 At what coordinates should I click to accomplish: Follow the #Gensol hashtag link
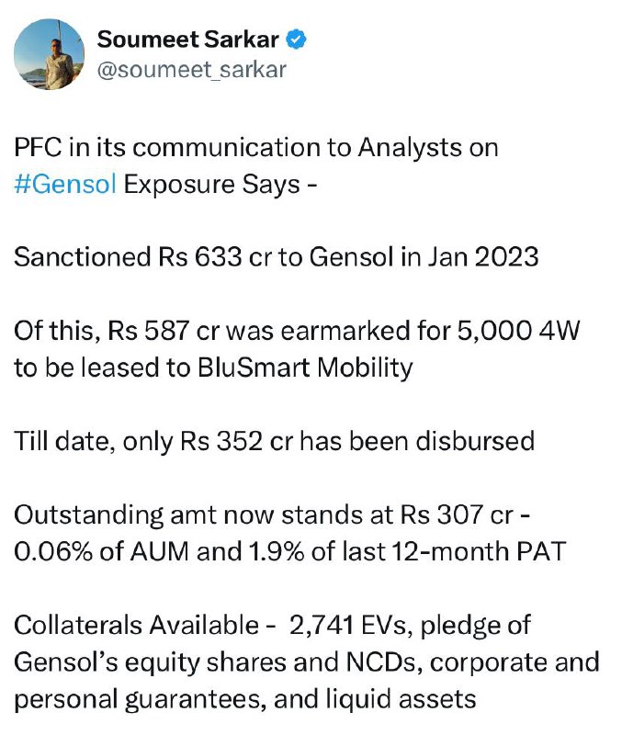pos(64,185)
